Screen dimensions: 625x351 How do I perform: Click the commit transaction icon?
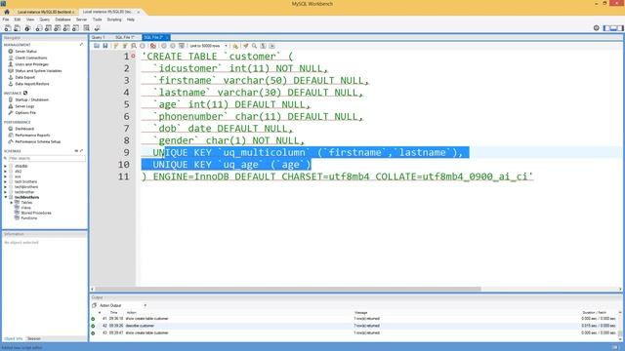pyautogui.click(x=164, y=46)
